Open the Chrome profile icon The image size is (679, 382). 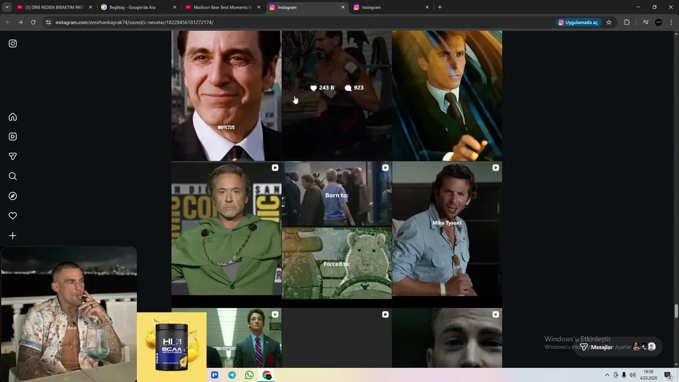click(x=658, y=22)
